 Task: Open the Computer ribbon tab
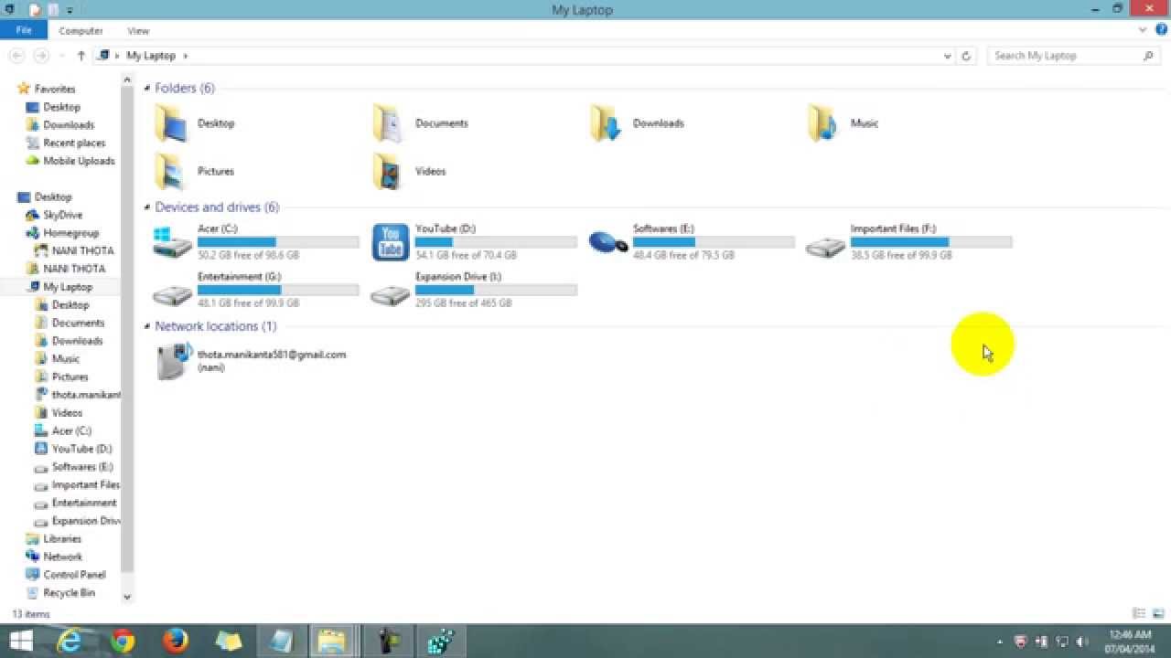coord(81,30)
